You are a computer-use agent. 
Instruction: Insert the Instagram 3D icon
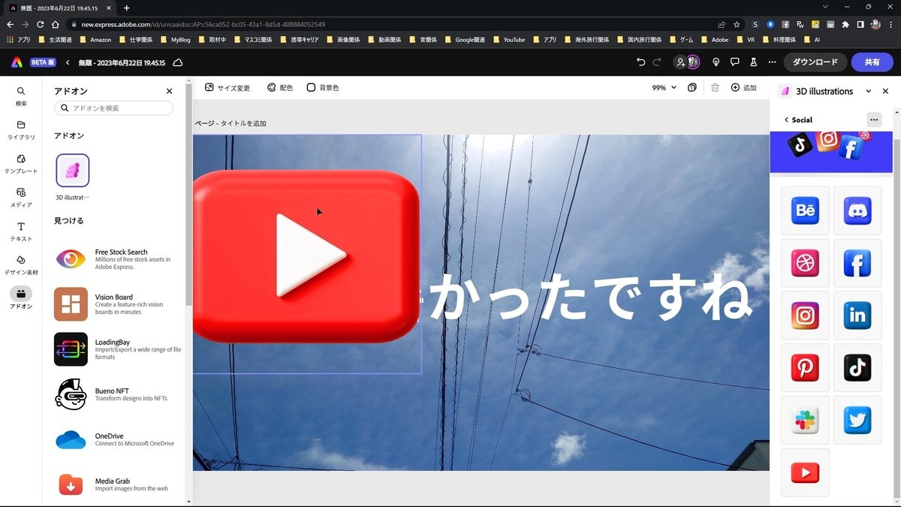(x=805, y=315)
